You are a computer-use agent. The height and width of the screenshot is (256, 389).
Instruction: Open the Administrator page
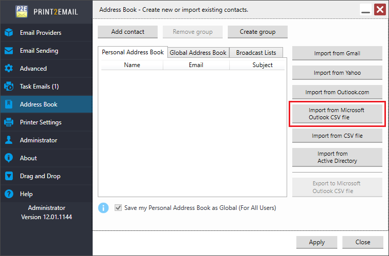pos(47,140)
